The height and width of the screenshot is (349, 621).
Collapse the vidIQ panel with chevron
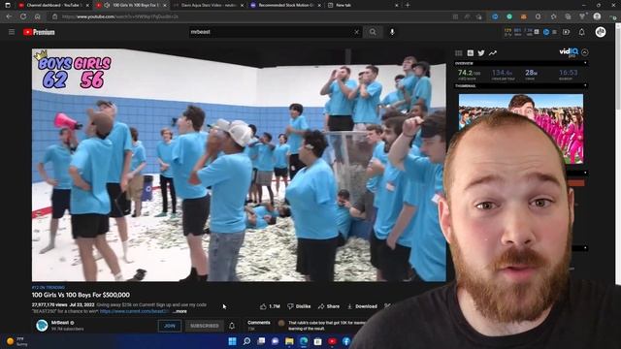(585, 52)
